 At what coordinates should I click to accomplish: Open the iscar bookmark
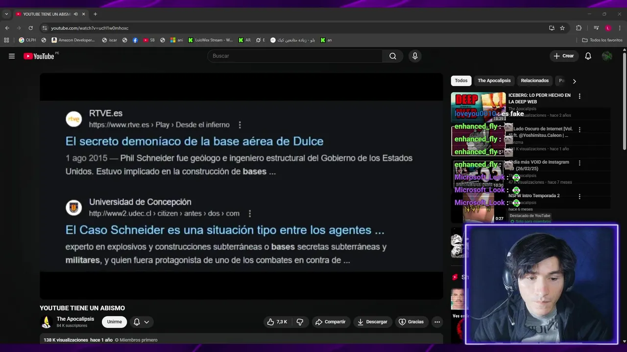(109, 40)
